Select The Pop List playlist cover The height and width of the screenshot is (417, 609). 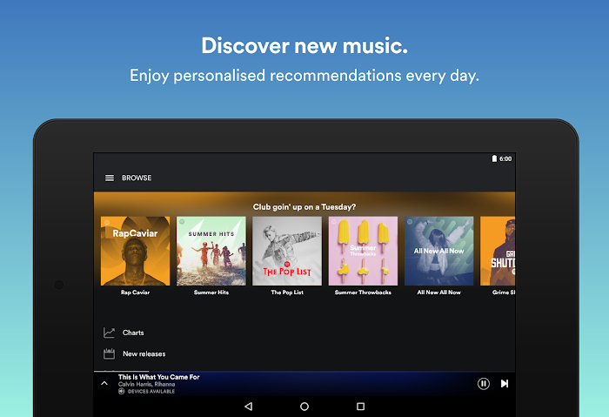click(x=286, y=251)
